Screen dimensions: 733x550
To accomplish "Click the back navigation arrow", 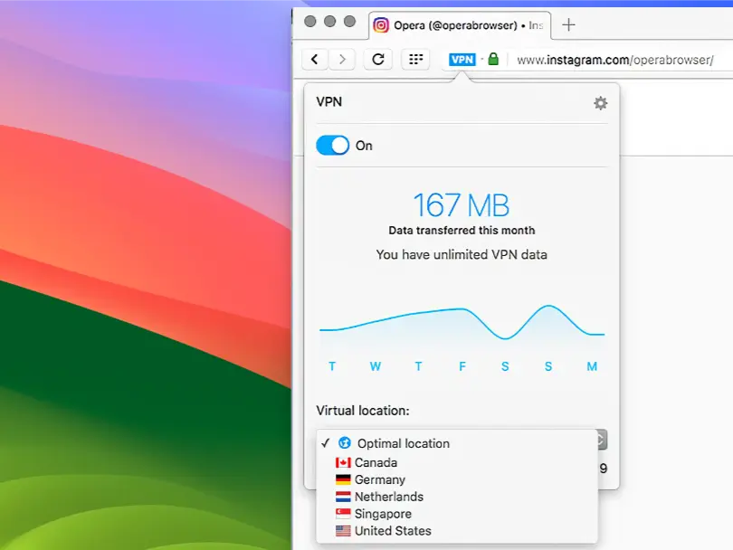I will click(314, 58).
